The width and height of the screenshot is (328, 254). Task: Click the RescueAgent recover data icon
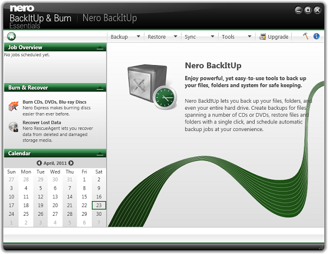(x=13, y=127)
